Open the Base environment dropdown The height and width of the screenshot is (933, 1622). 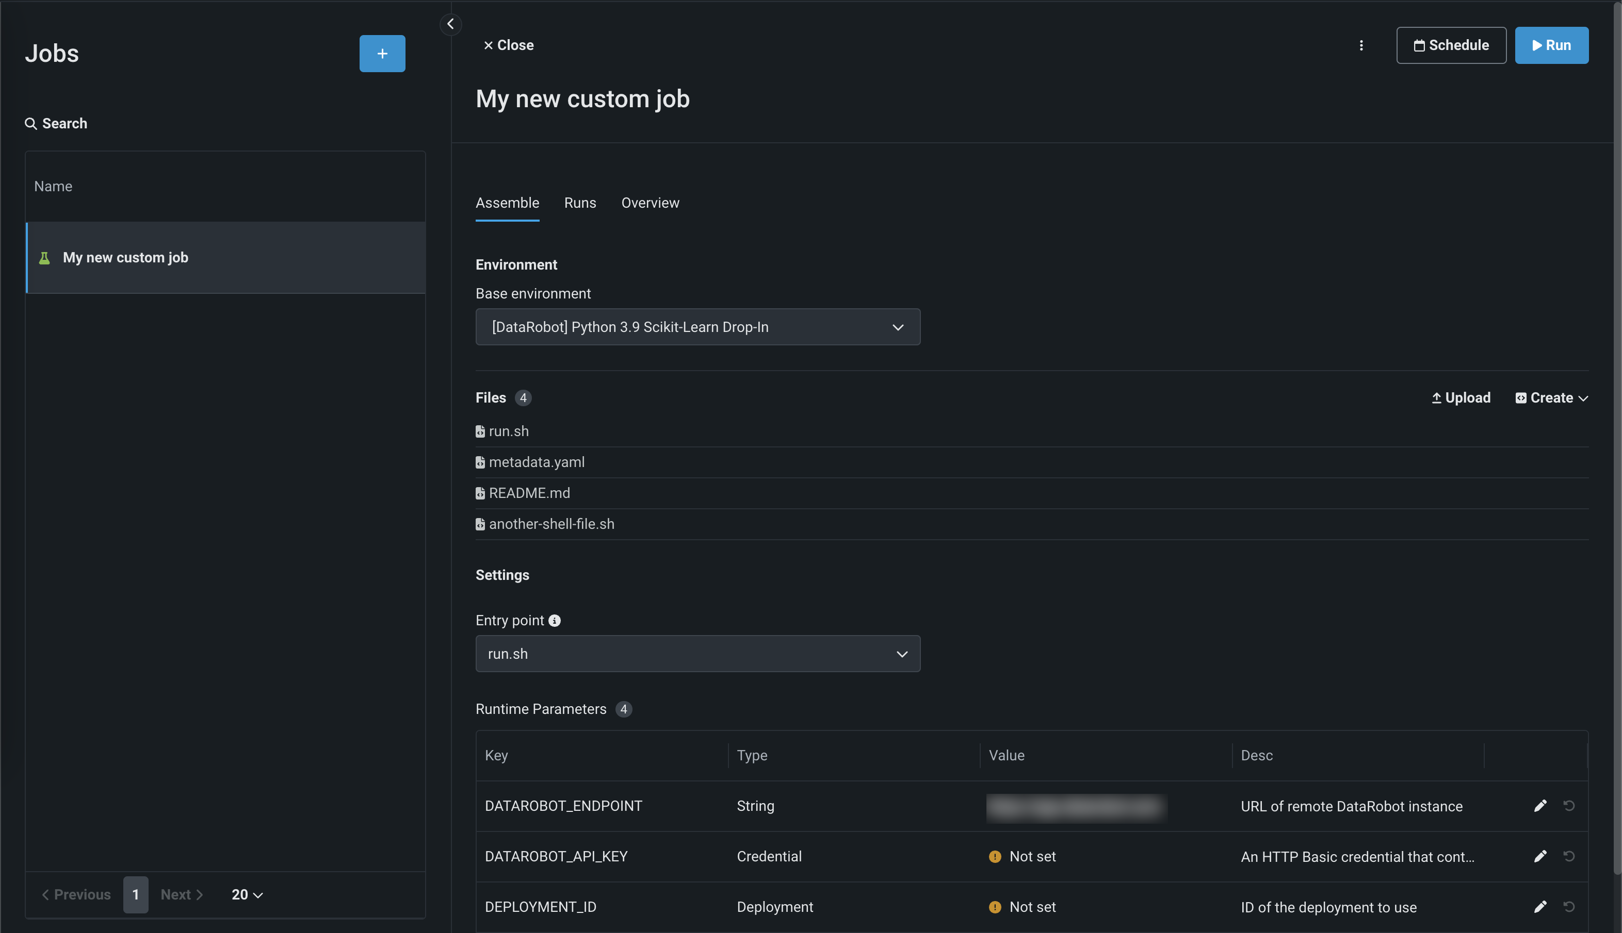tap(697, 327)
